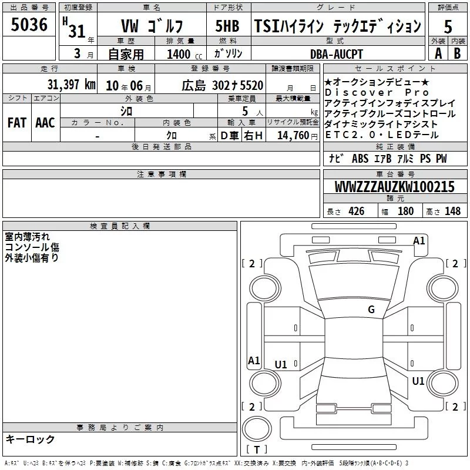Select the overall evaluation score 5
This screenshot has width=470, height=470.
coord(448,26)
